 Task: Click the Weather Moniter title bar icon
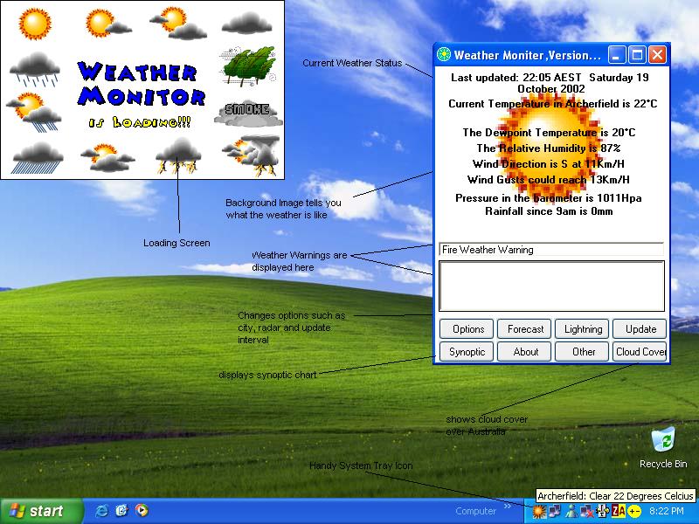point(444,55)
